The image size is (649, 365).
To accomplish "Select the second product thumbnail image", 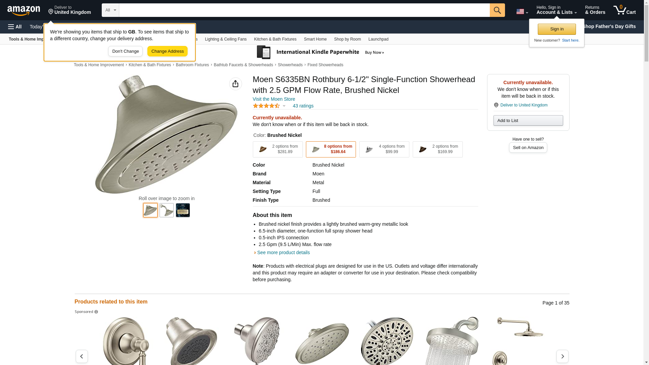I will coord(167,210).
